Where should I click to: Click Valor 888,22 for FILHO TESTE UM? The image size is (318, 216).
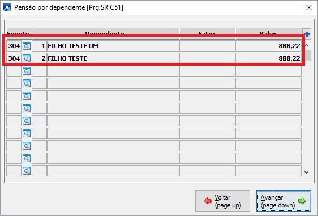point(268,46)
